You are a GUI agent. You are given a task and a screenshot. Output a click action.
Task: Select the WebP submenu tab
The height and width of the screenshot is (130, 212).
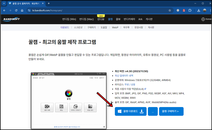[115, 27]
